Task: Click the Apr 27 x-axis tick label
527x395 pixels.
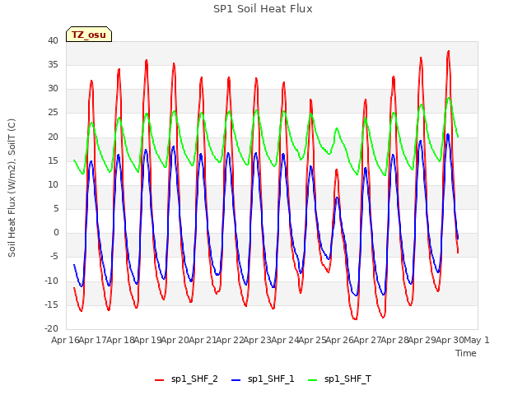Action: [367, 340]
